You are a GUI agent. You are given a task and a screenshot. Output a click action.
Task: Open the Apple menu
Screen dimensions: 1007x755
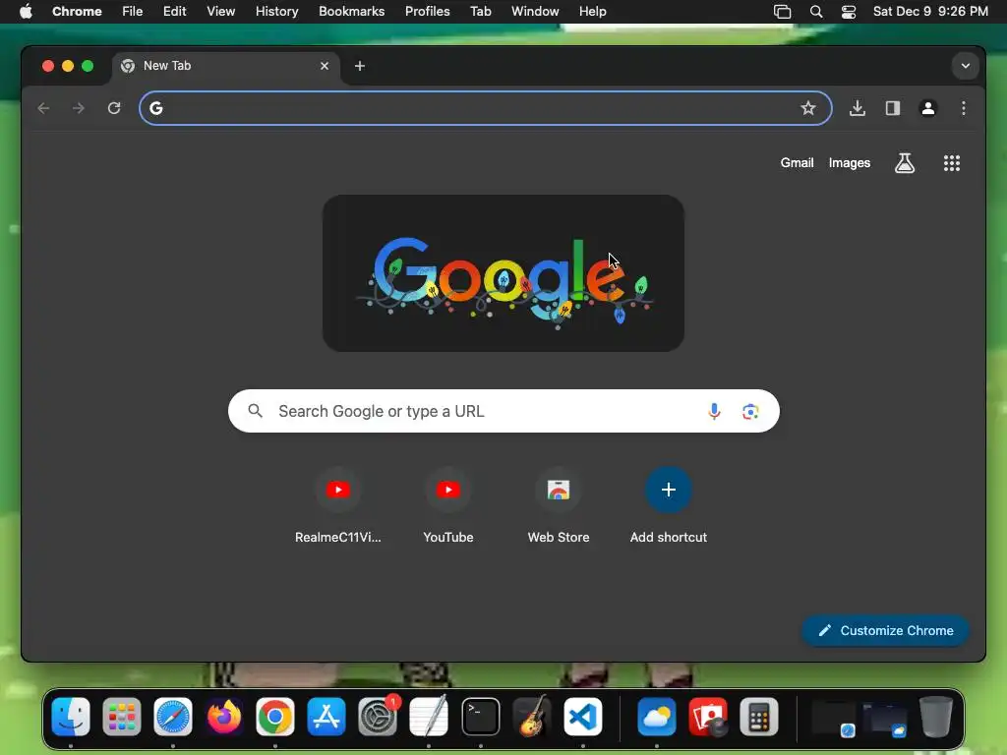tap(26, 12)
